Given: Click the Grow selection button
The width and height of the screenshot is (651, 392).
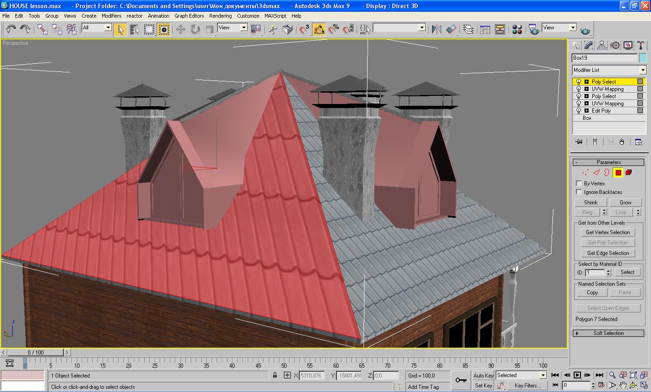Looking at the screenshot, I should pos(625,203).
